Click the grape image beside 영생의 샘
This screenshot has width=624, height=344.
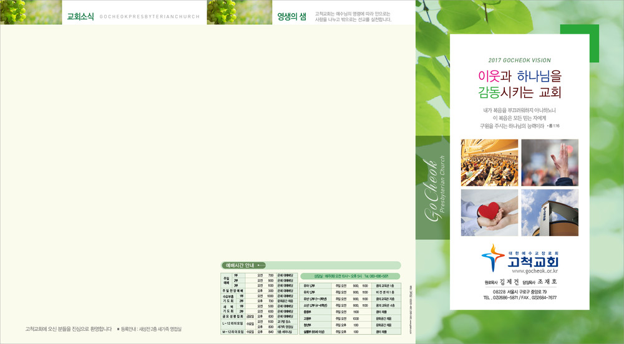coord(228,12)
